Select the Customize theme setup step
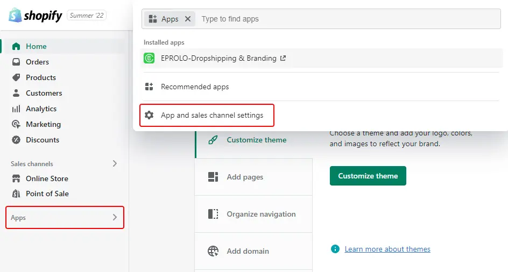508x272 pixels. click(x=253, y=140)
